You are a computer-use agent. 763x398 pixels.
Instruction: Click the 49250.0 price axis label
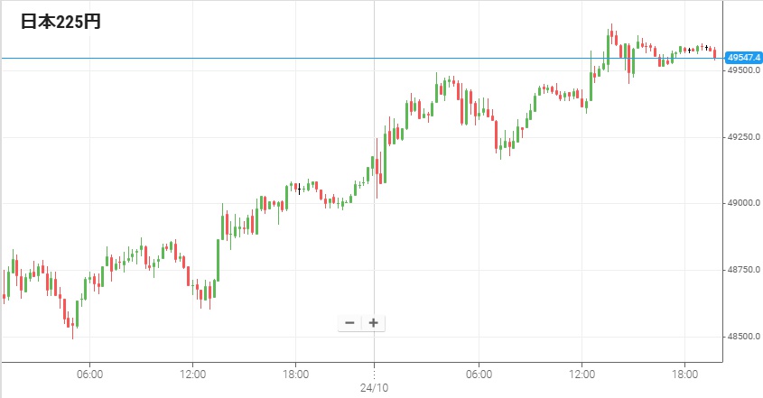click(x=742, y=137)
